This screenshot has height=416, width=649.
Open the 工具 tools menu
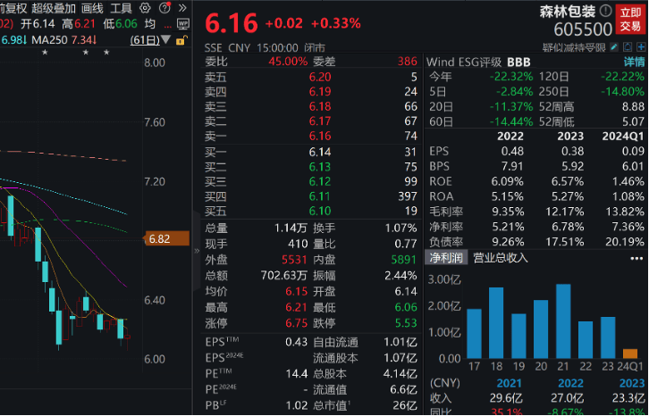(121, 8)
